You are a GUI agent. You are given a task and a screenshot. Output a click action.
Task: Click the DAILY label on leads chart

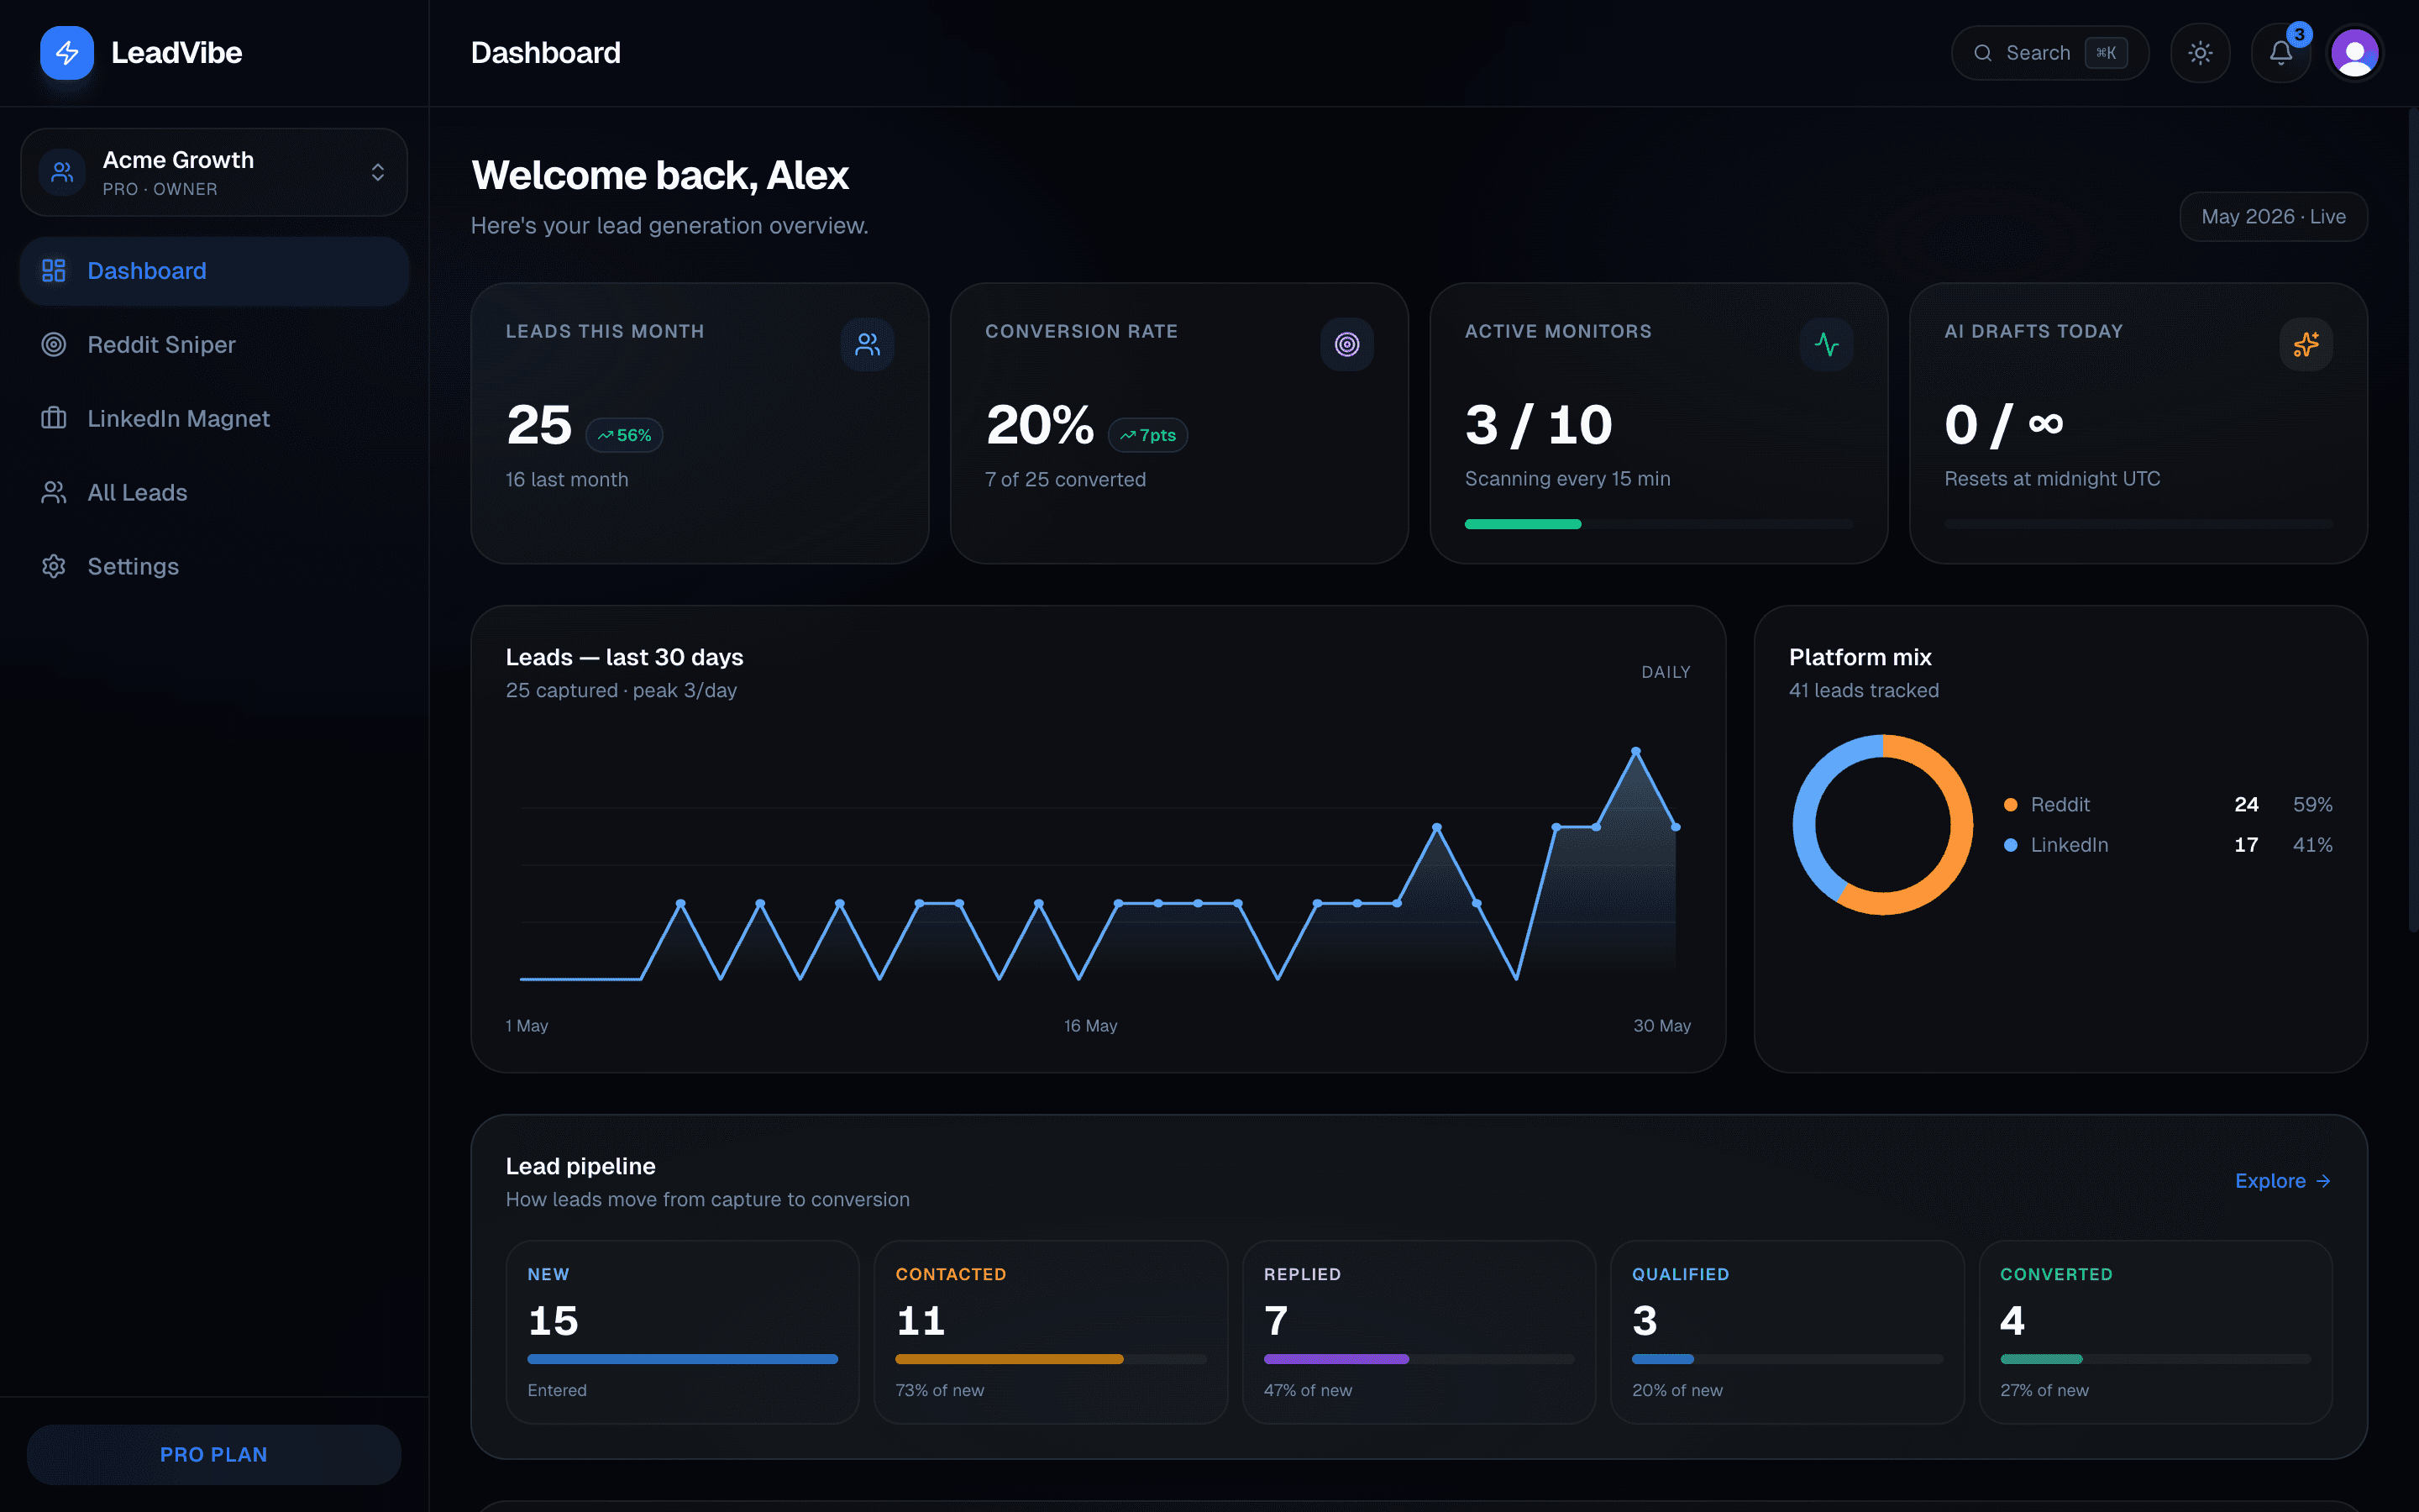1666,672
